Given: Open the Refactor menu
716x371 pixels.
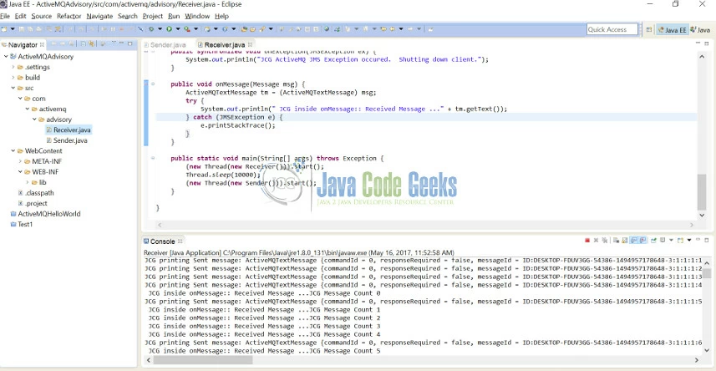Looking at the screenshot, I should 69,16.
